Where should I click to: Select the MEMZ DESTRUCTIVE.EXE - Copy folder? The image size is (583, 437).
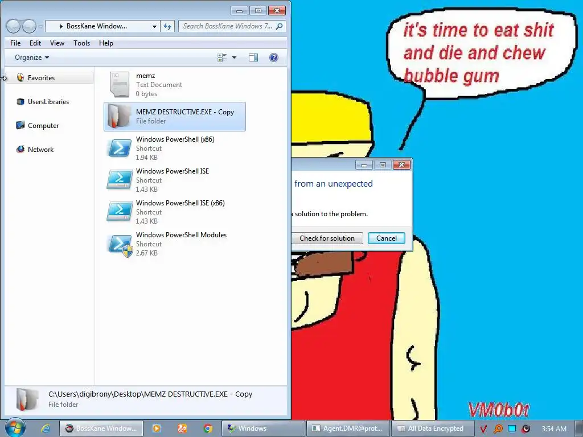coord(175,116)
